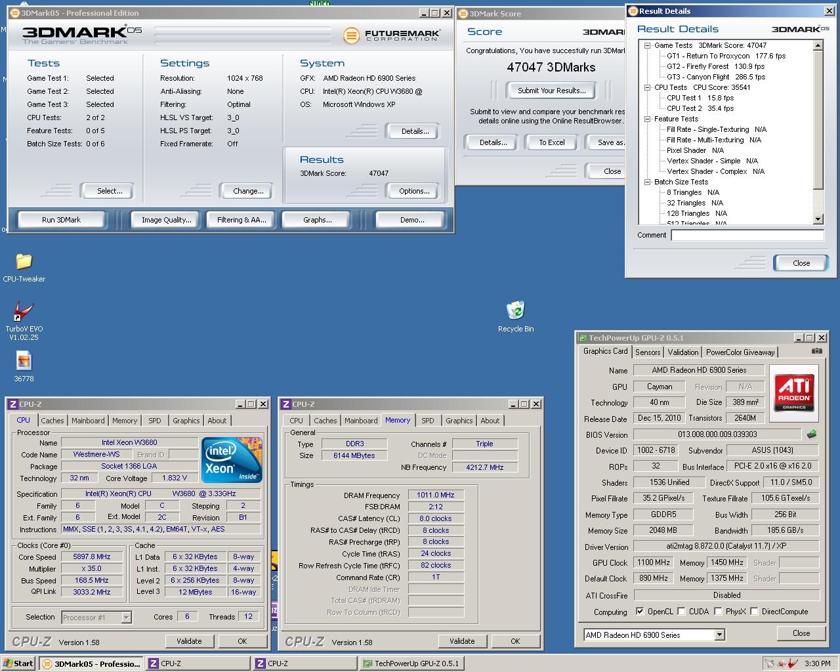Select GT1 - Return To Proxycon tree row
840x672 pixels.
(726, 56)
